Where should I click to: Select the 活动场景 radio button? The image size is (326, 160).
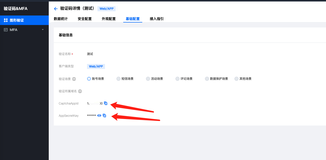click(148, 79)
